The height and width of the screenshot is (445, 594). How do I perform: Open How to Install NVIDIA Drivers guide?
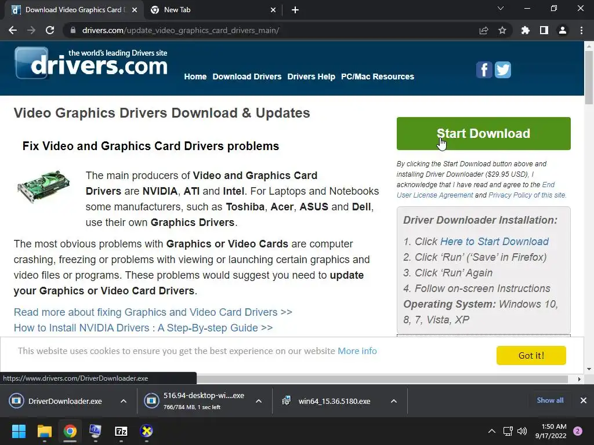click(x=143, y=328)
